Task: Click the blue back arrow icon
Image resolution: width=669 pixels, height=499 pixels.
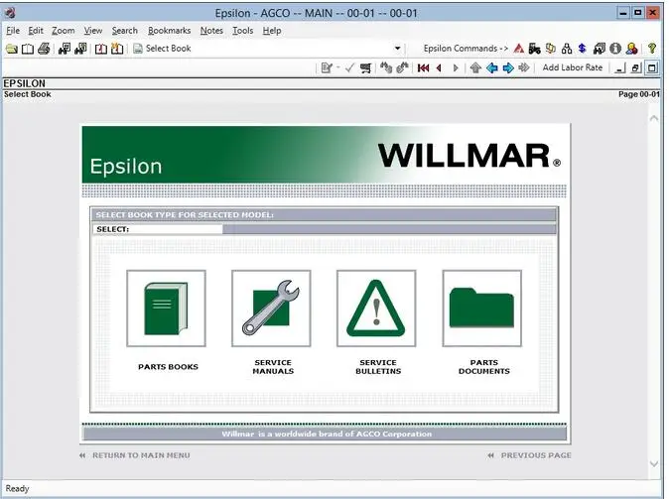Action: (492, 67)
